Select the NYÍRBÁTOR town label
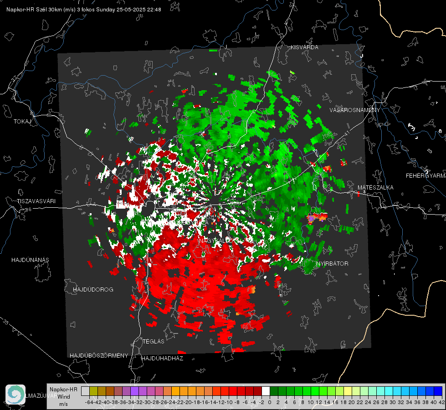The image size is (446, 410). 332,264
